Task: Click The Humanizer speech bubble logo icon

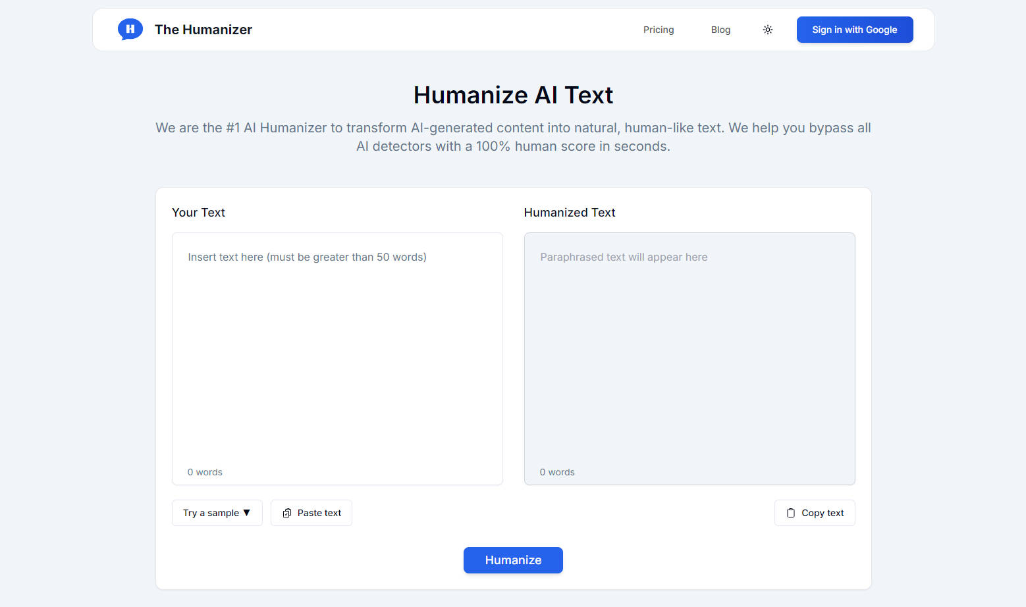Action: (x=130, y=29)
